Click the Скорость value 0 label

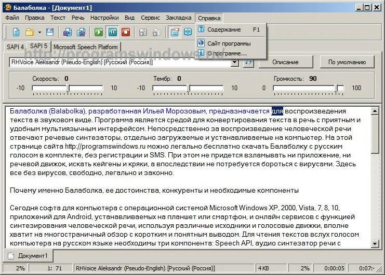(x=67, y=79)
